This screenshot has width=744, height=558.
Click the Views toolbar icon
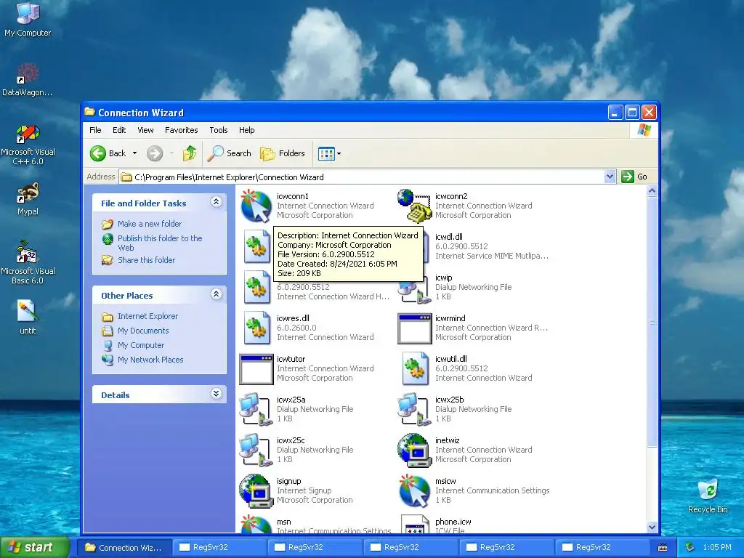click(326, 153)
